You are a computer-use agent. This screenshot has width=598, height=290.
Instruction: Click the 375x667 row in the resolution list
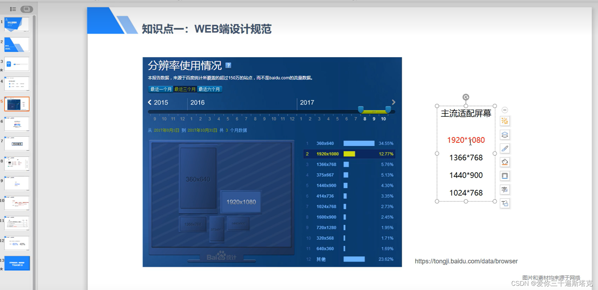350,175
